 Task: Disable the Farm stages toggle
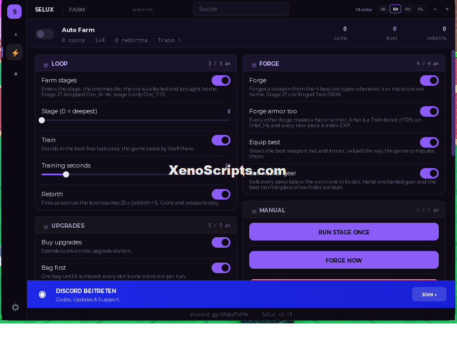tap(221, 80)
